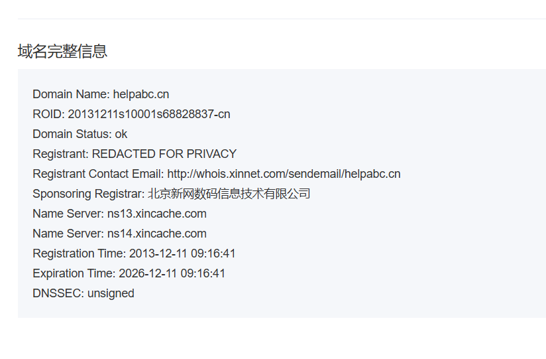Click the Expiration Time label
Image resolution: width=546 pixels, height=359 pixels.
pyautogui.click(x=74, y=273)
